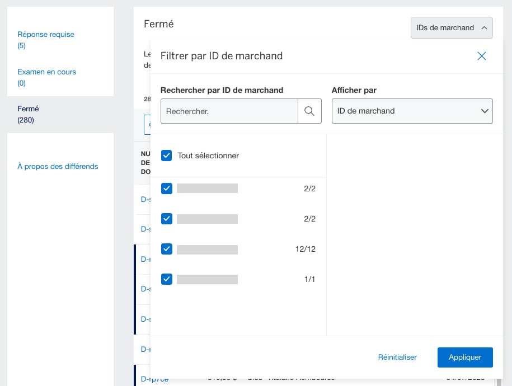512x386 pixels.
Task: Open the À propos des différends page
Action: [58, 166]
